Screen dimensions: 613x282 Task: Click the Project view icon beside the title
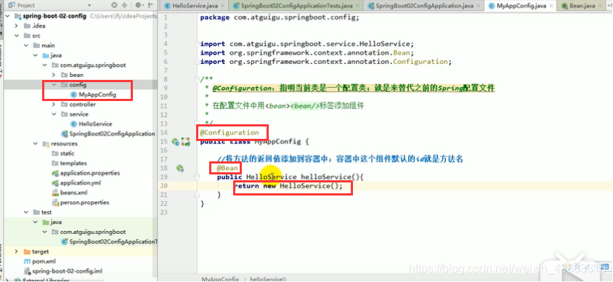click(x=12, y=6)
